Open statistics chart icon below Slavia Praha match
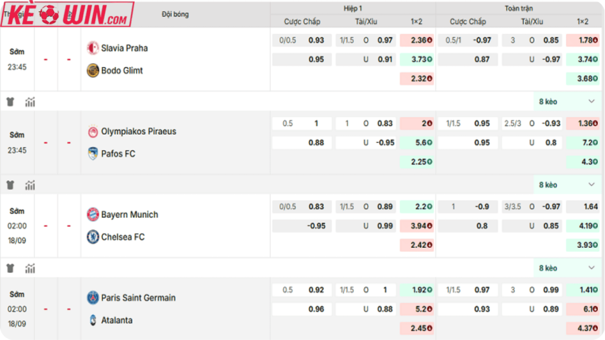This screenshot has height=340, width=605. (30, 102)
